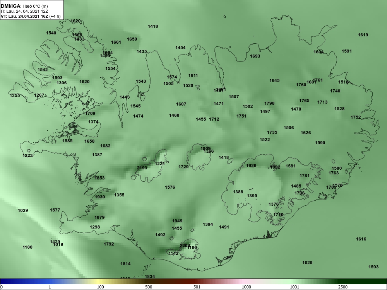Click the DMI/IGA title line in legend box
The height and width of the screenshot is (290, 387).
(x=24, y=6)
